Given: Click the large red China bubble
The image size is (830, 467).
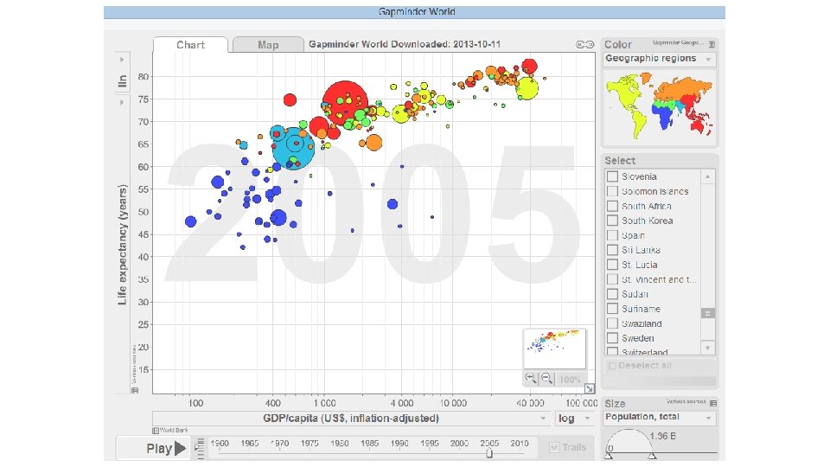Looking at the screenshot, I should click(x=345, y=104).
